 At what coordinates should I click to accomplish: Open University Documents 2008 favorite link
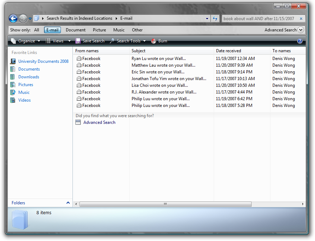click(x=43, y=61)
